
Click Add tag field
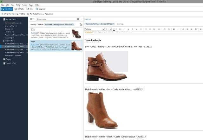pyautogui.click(x=121, y=24)
